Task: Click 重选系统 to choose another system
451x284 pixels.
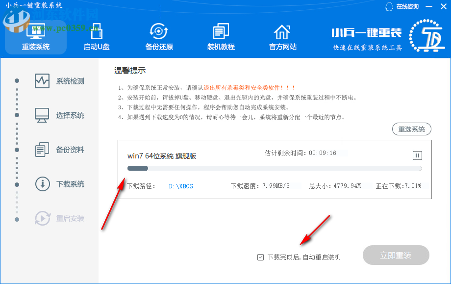Action: (411, 129)
